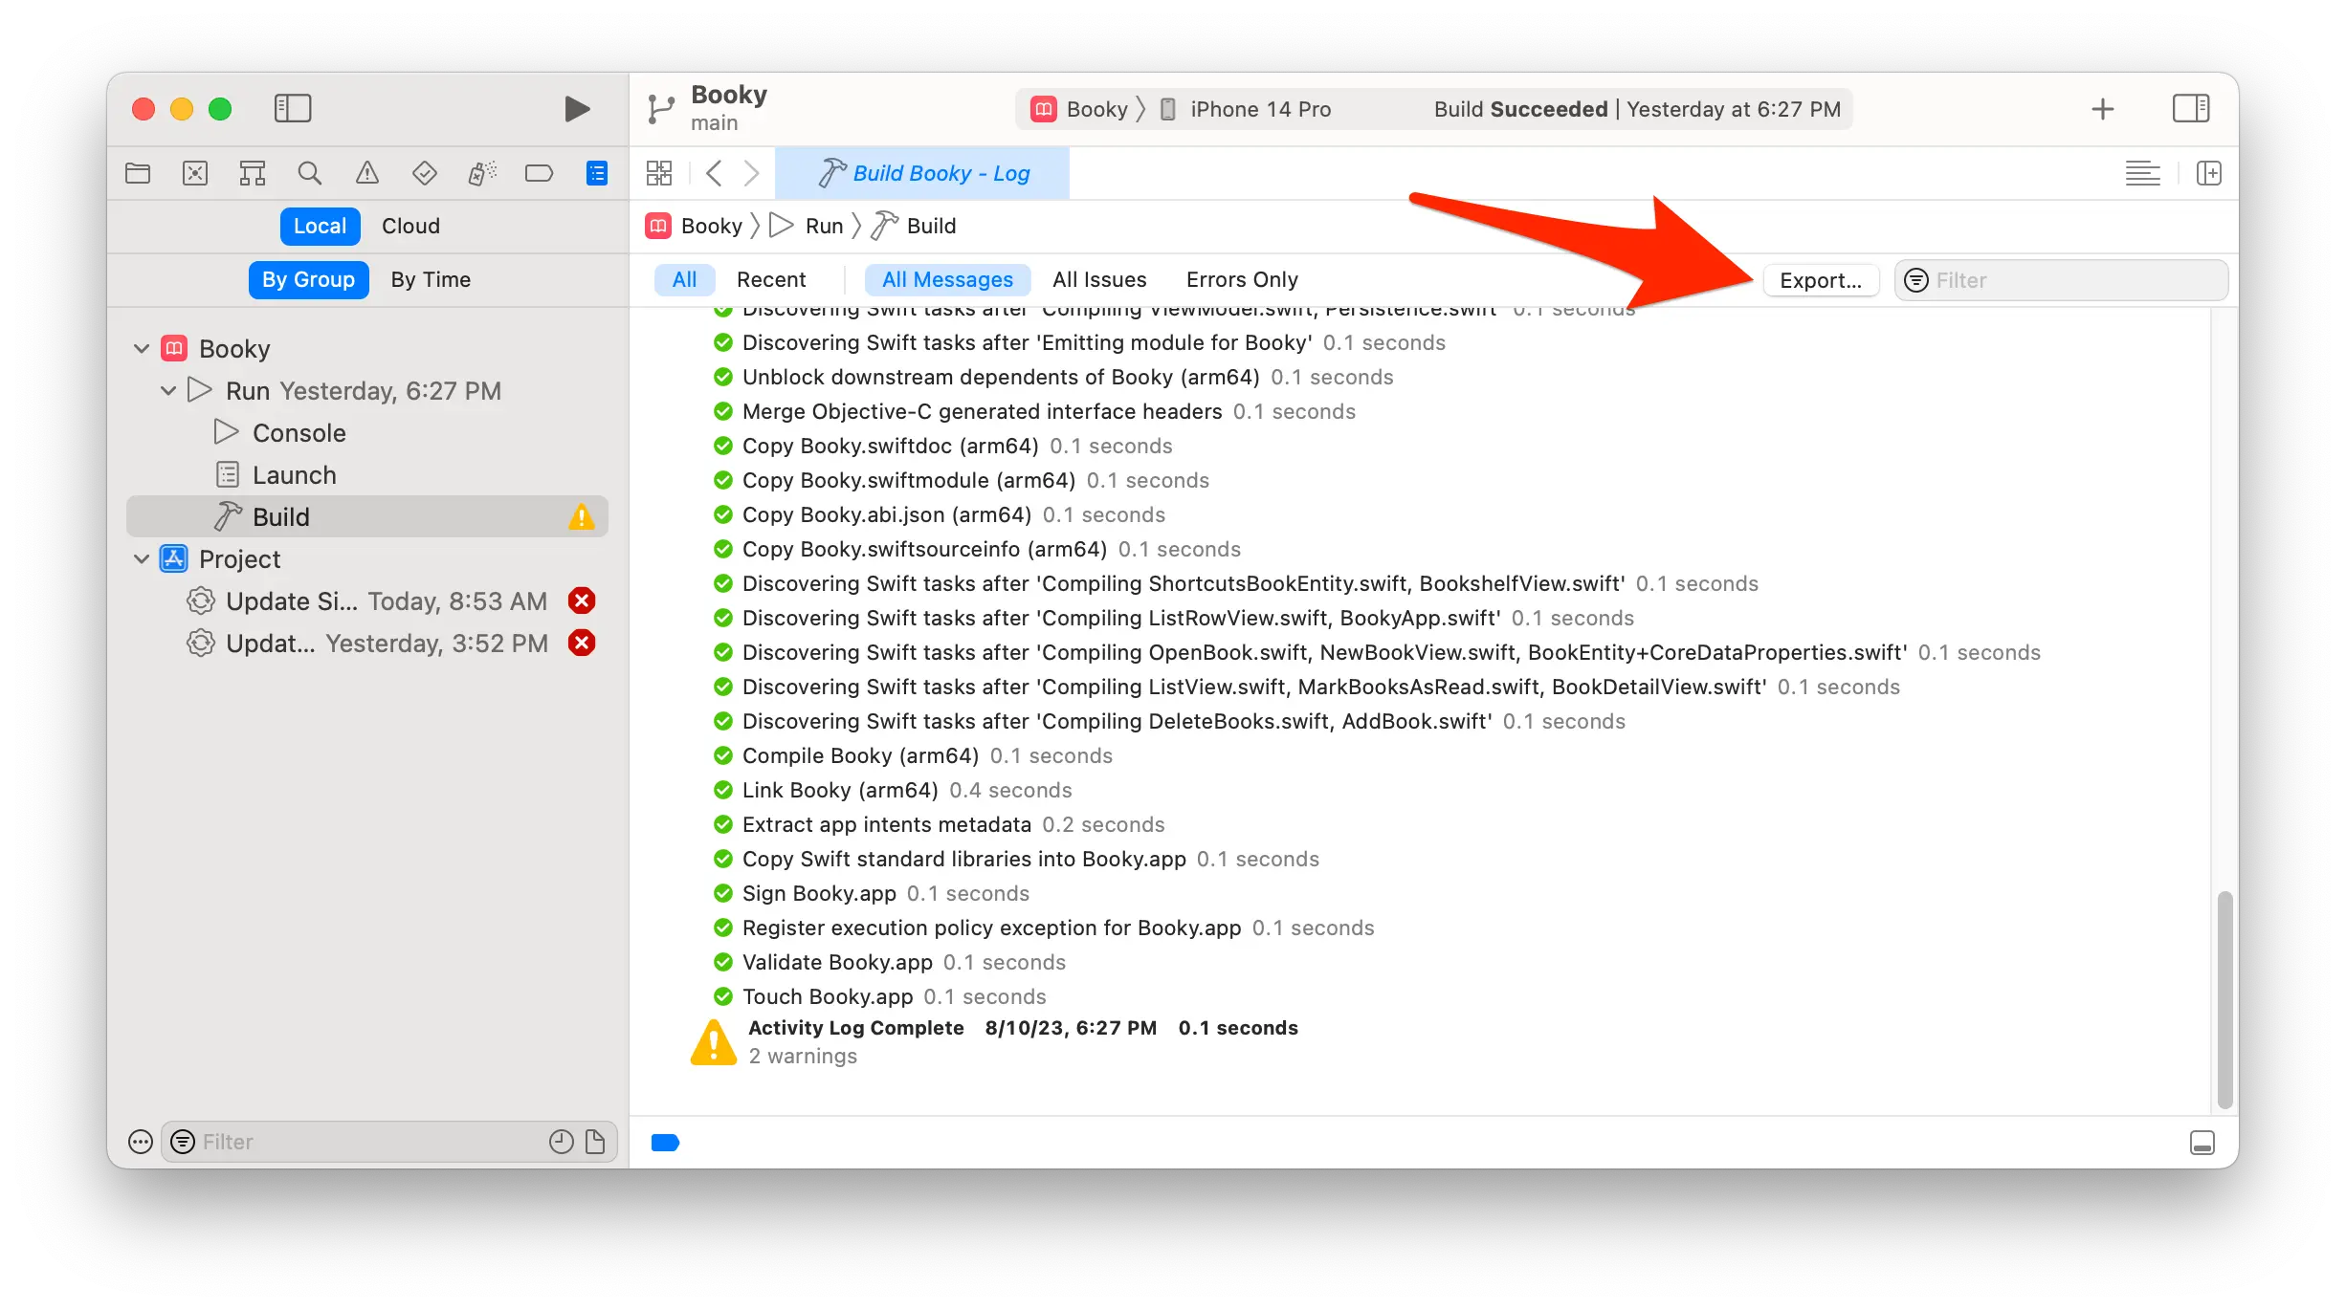
Task: Click Run in the jump bar
Action: (808, 226)
